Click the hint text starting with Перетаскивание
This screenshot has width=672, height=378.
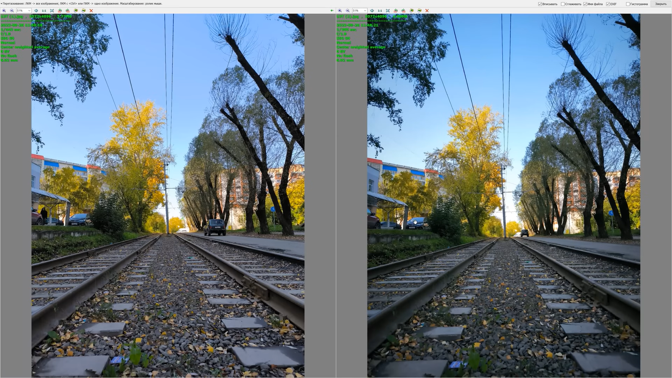tap(81, 4)
